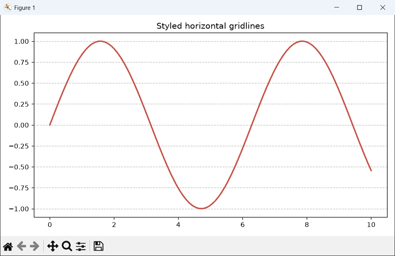
Task: Go back to the previous view
Action: click(x=22, y=246)
